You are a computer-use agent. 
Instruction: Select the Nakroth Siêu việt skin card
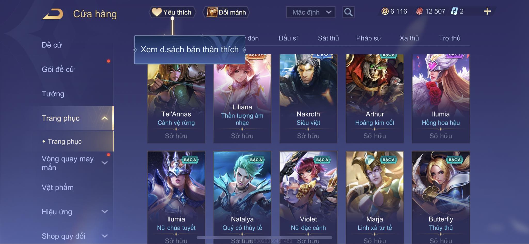click(x=308, y=98)
